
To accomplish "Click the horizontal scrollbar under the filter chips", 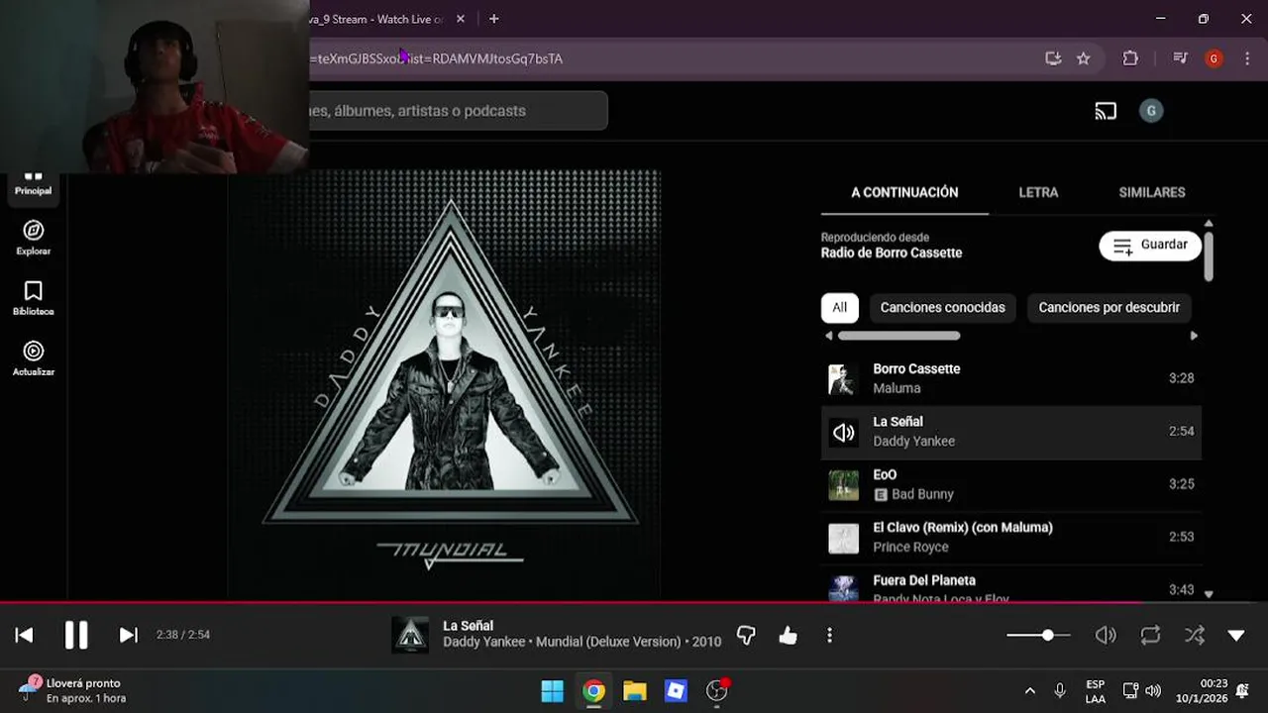I will [x=898, y=336].
